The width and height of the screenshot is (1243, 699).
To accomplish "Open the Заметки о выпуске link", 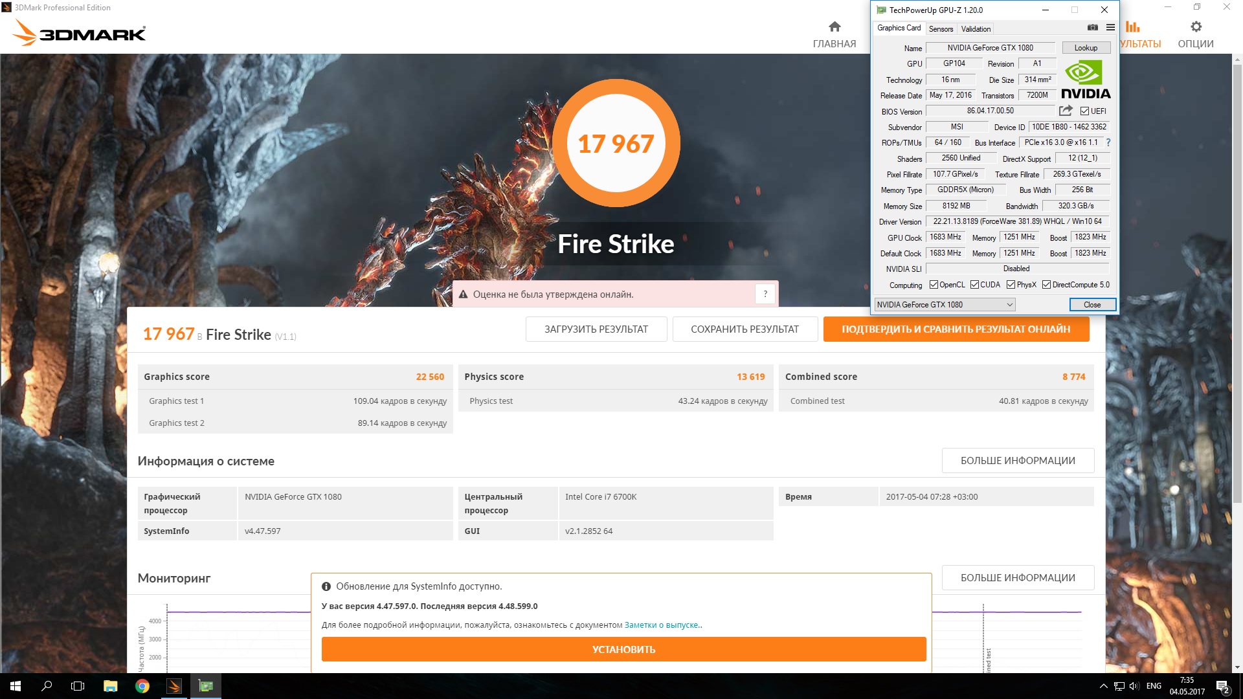I will tap(662, 625).
